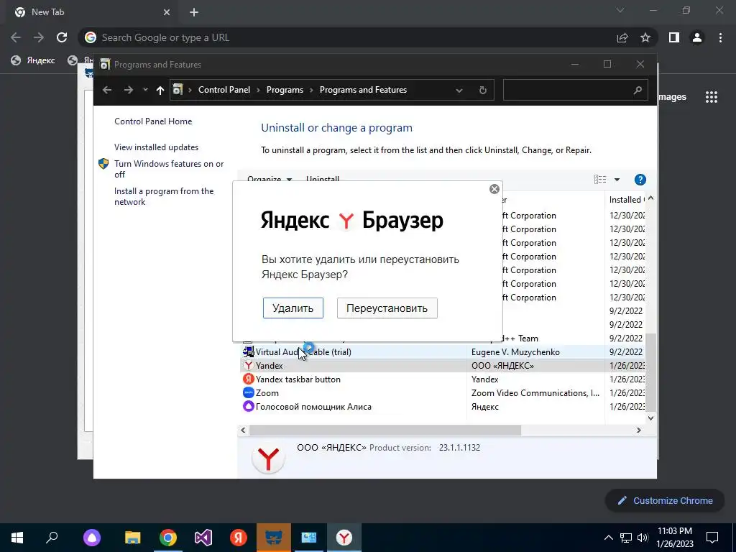The height and width of the screenshot is (552, 736).
Task: Change view using the view icon
Action: pos(600,179)
